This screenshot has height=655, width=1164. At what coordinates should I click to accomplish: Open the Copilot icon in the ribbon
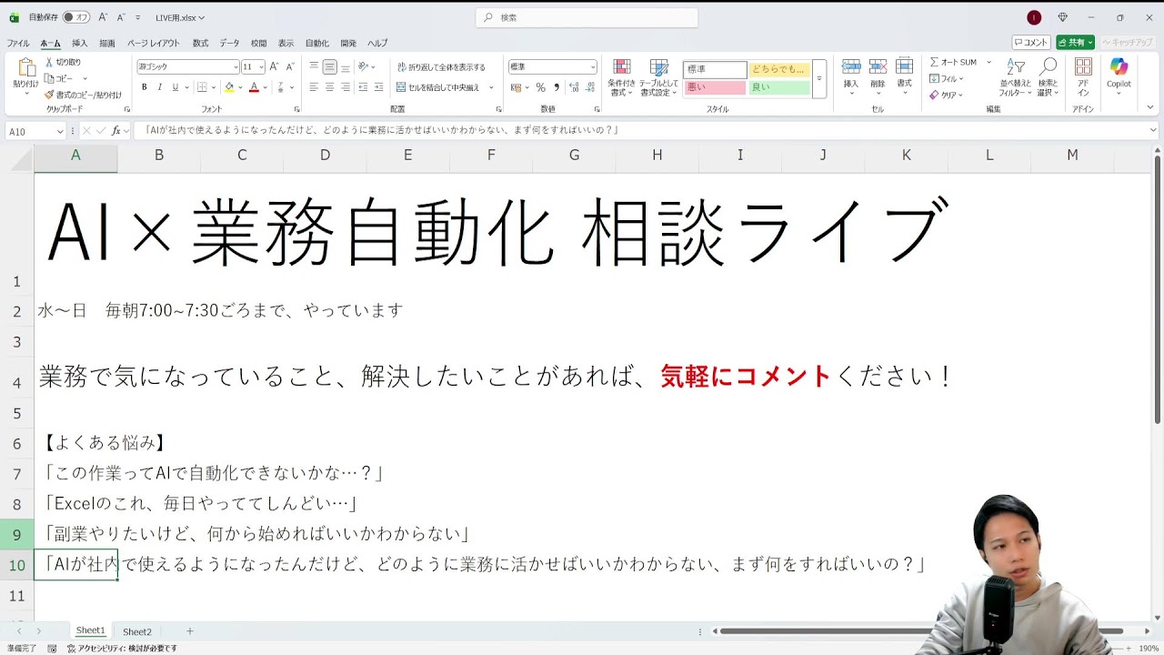pyautogui.click(x=1119, y=68)
